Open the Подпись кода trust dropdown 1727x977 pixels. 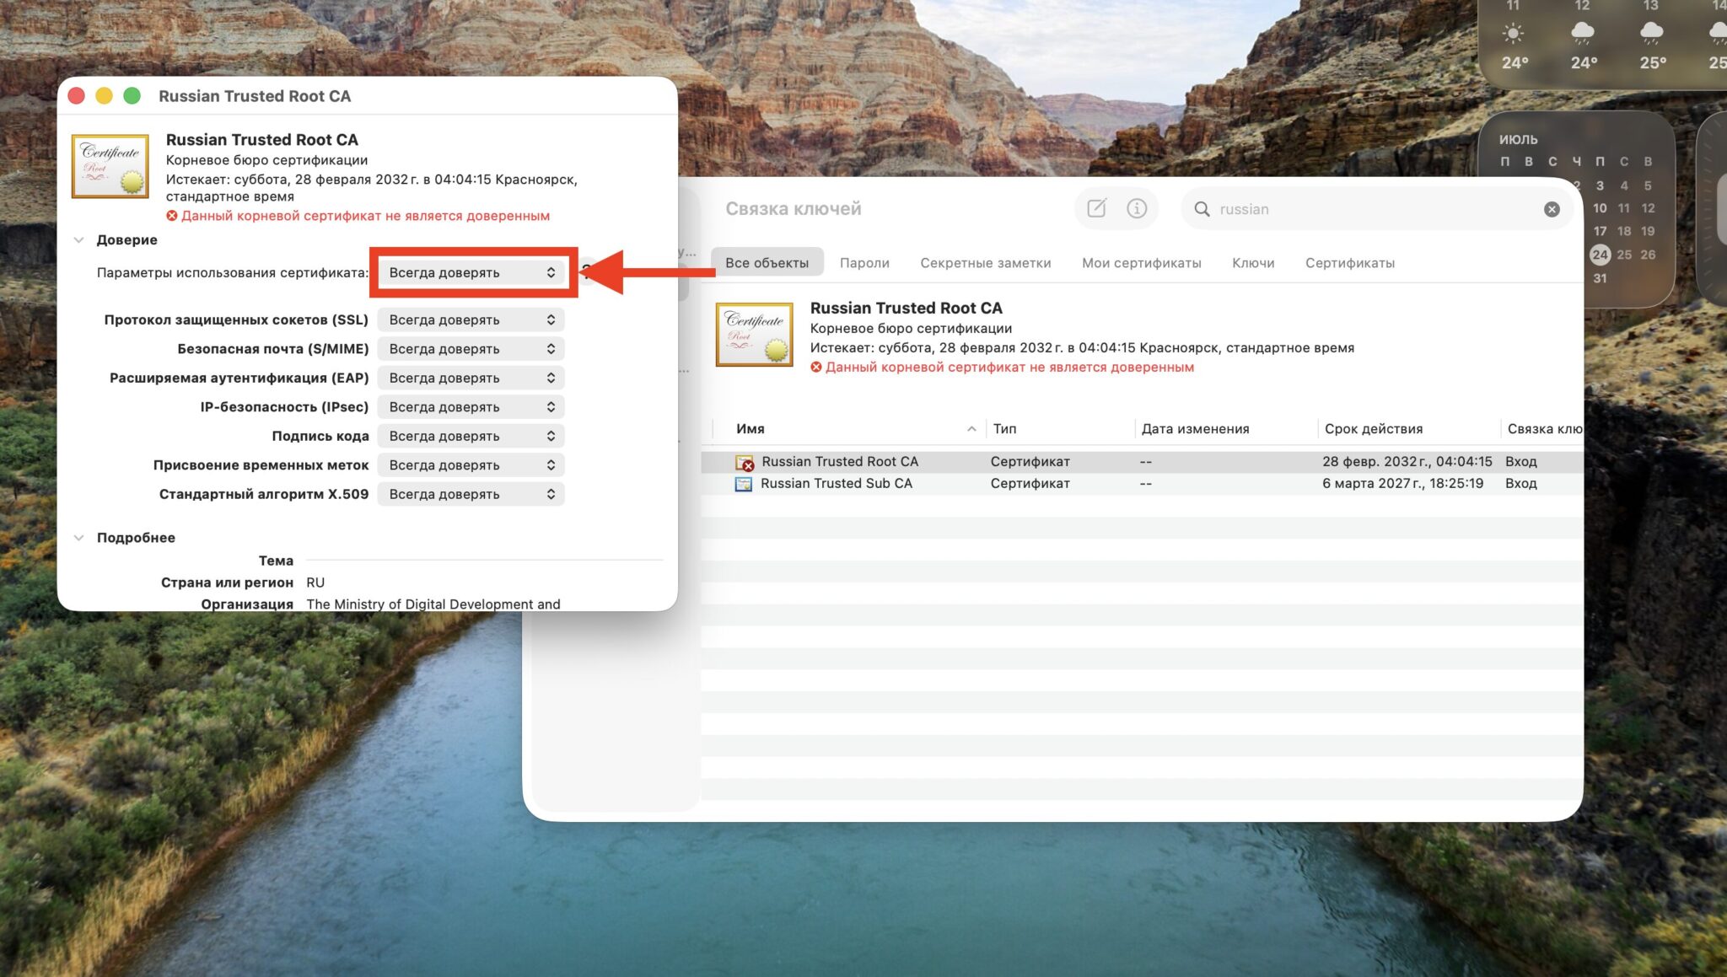pyautogui.click(x=471, y=436)
